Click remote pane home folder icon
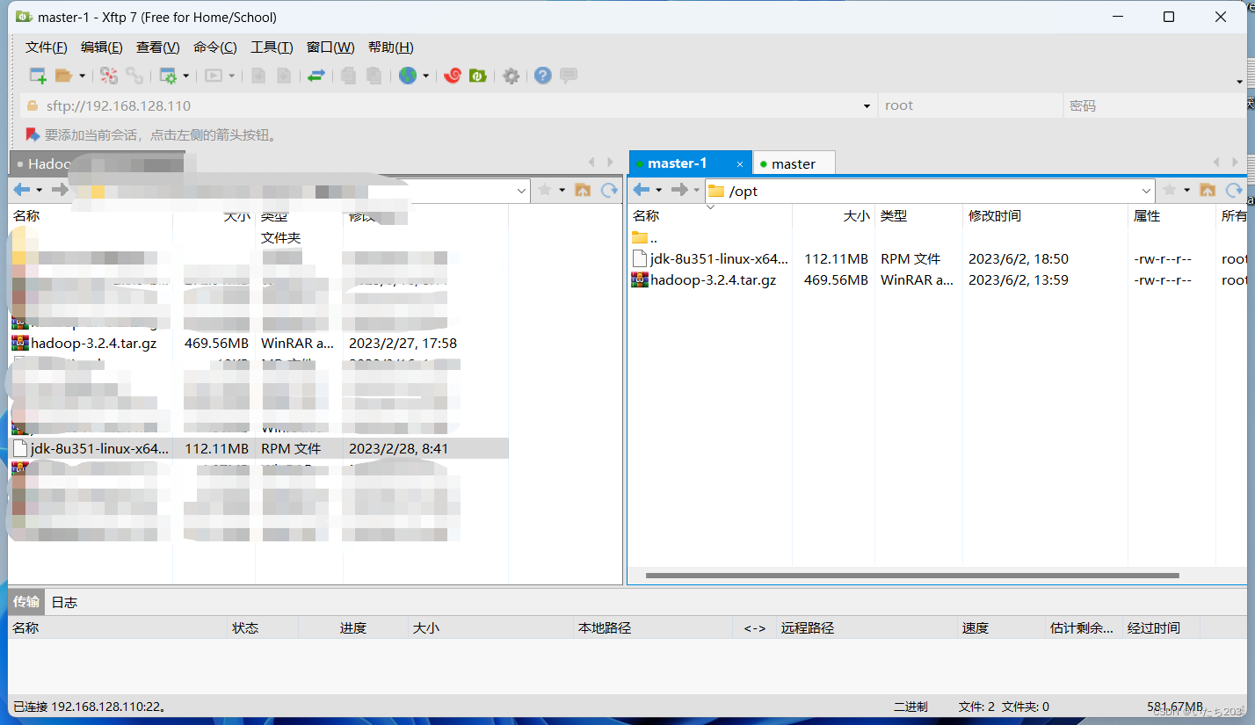 coord(1208,190)
